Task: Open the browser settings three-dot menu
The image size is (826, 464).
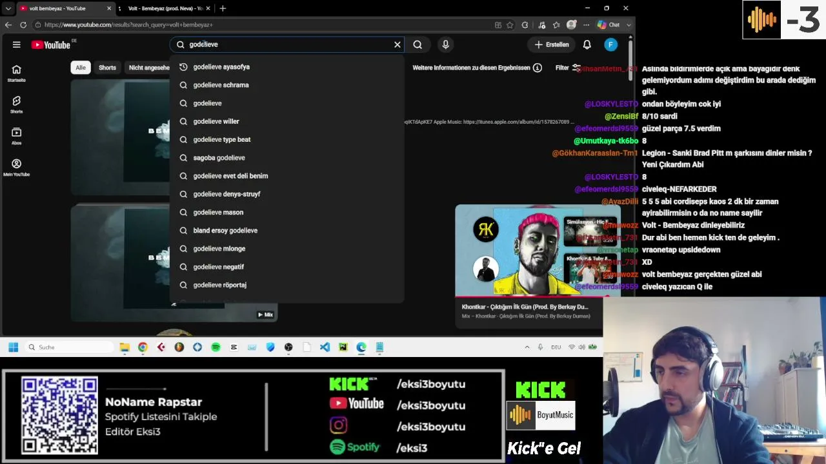Action: tap(586, 24)
